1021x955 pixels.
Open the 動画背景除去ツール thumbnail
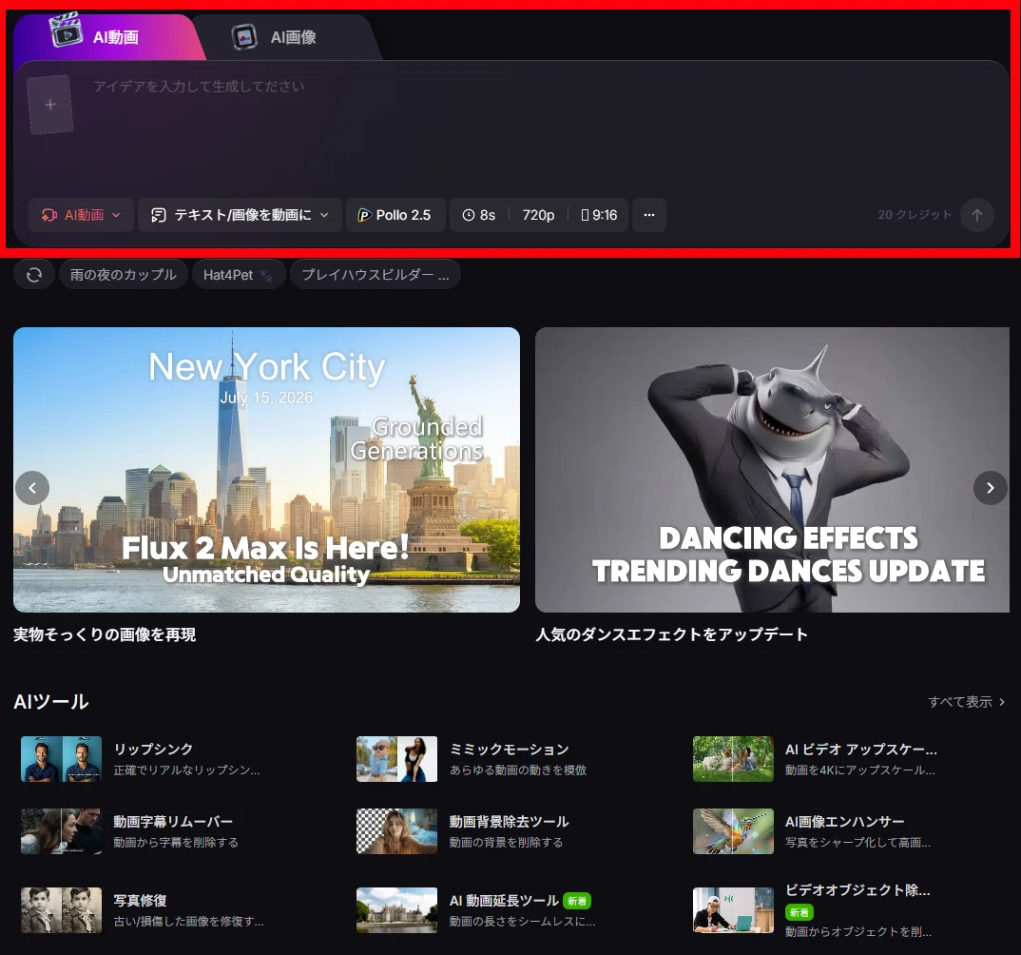tap(396, 831)
